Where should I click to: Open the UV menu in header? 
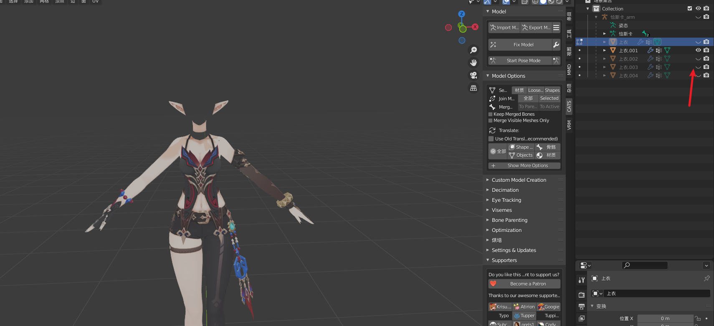95,2
